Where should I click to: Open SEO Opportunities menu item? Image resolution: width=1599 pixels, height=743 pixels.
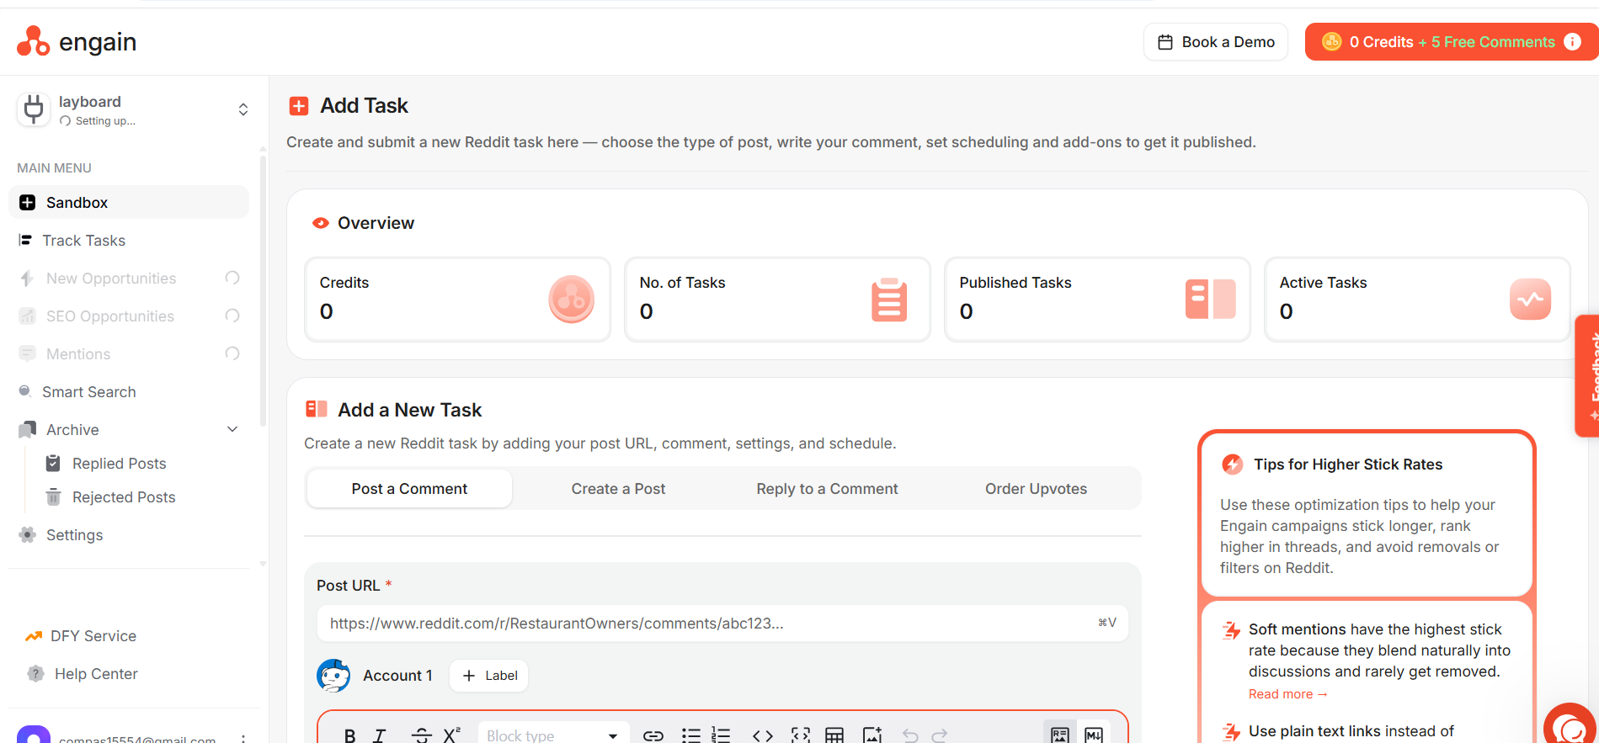click(x=129, y=316)
